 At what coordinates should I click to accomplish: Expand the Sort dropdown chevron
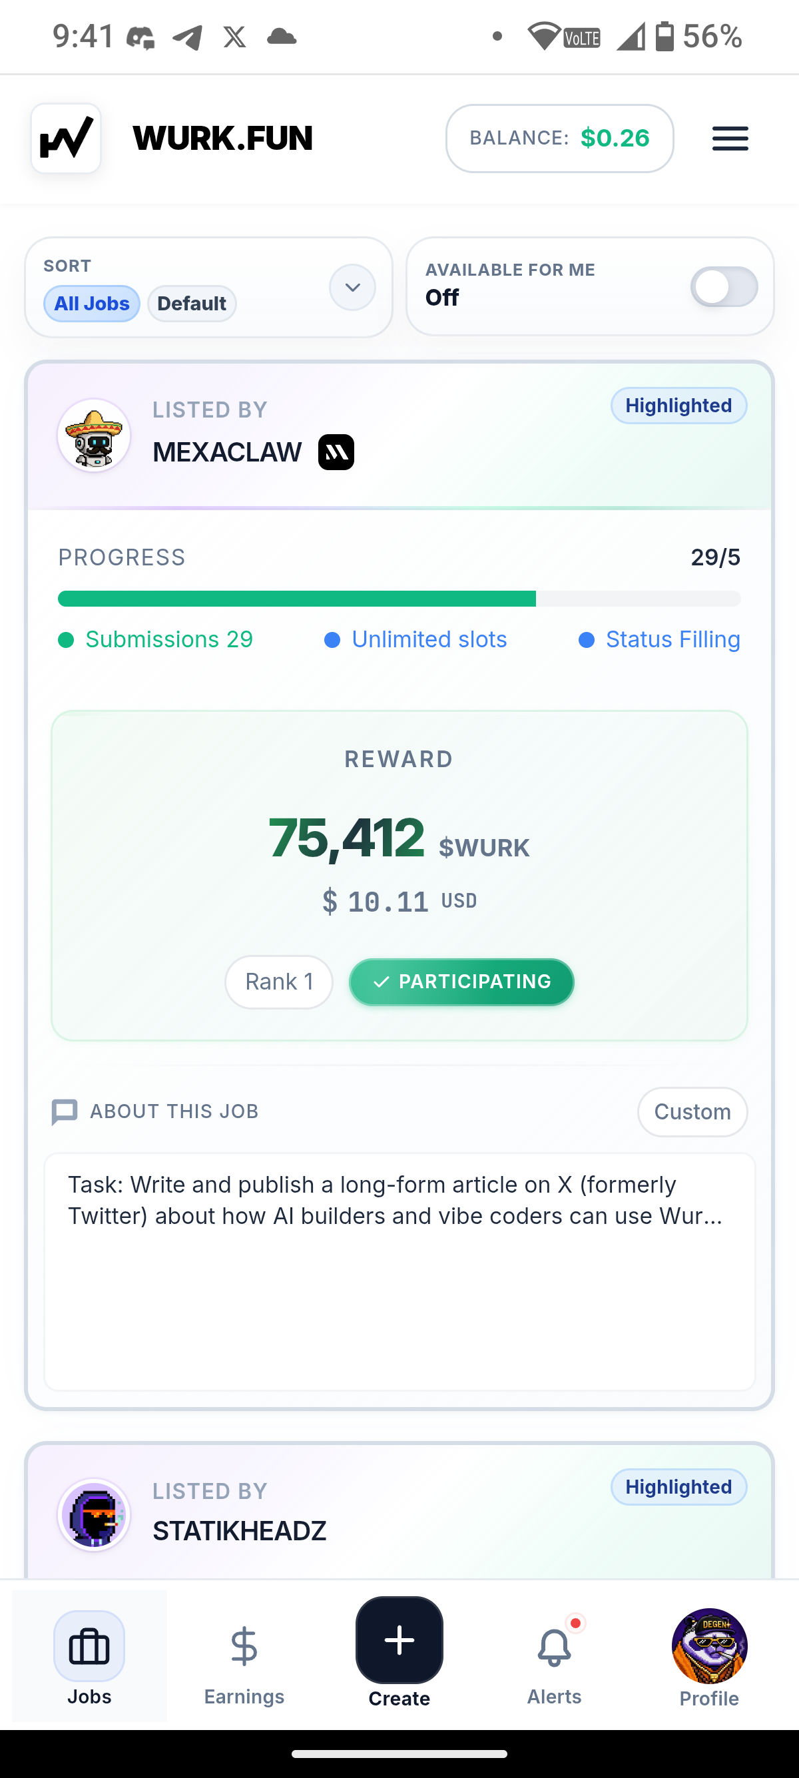pyautogui.click(x=353, y=287)
